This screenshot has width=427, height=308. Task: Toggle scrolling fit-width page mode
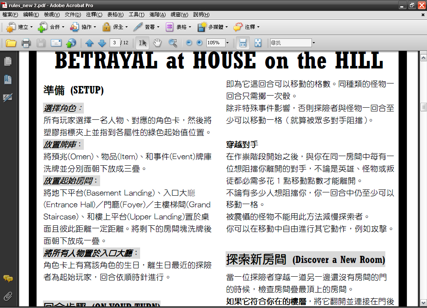pos(243,43)
